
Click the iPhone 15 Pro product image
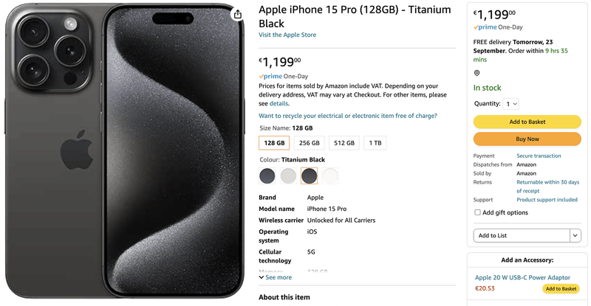124,150
